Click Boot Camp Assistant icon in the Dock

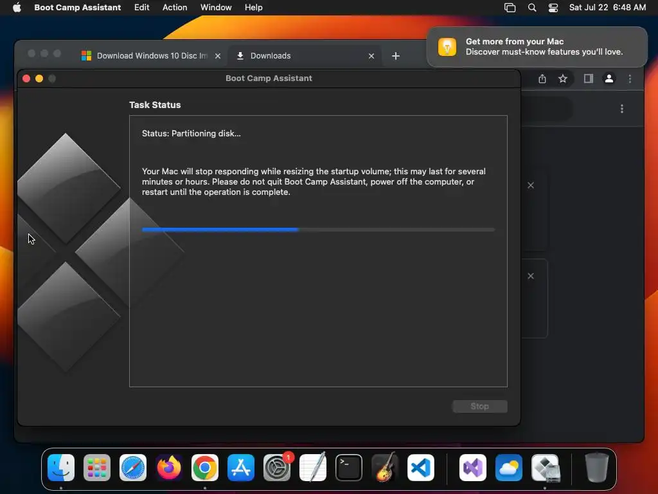point(545,468)
